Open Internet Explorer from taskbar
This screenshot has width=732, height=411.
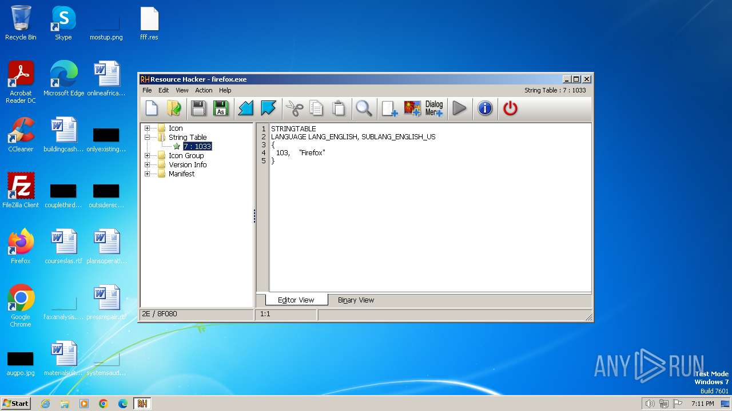[45, 404]
